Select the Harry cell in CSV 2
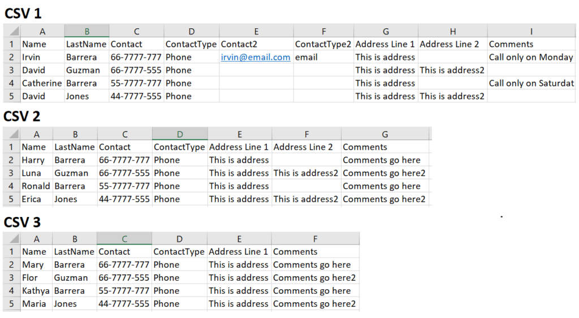 (x=36, y=160)
